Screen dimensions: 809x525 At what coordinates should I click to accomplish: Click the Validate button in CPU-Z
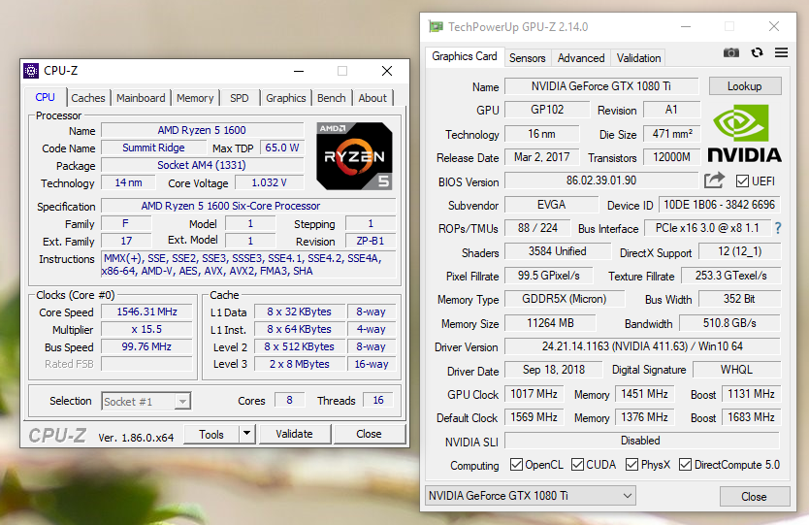tap(294, 434)
